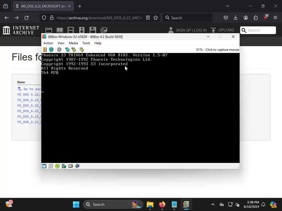This screenshot has height=211, width=282.
Task: Open Firefox account icon
Action: (246, 18)
